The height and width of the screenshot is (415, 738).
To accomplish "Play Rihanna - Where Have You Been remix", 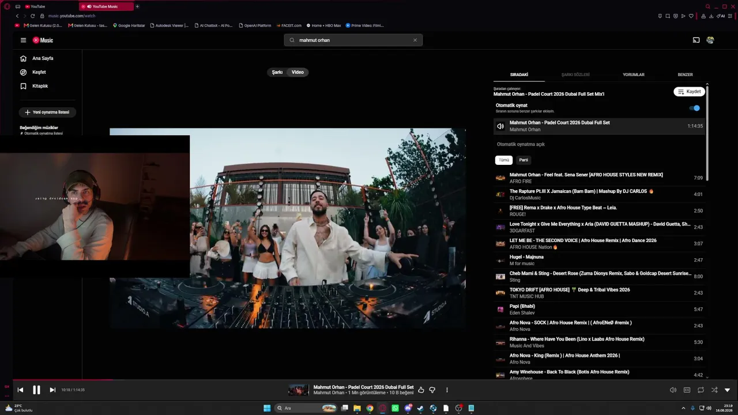I will click(x=599, y=342).
